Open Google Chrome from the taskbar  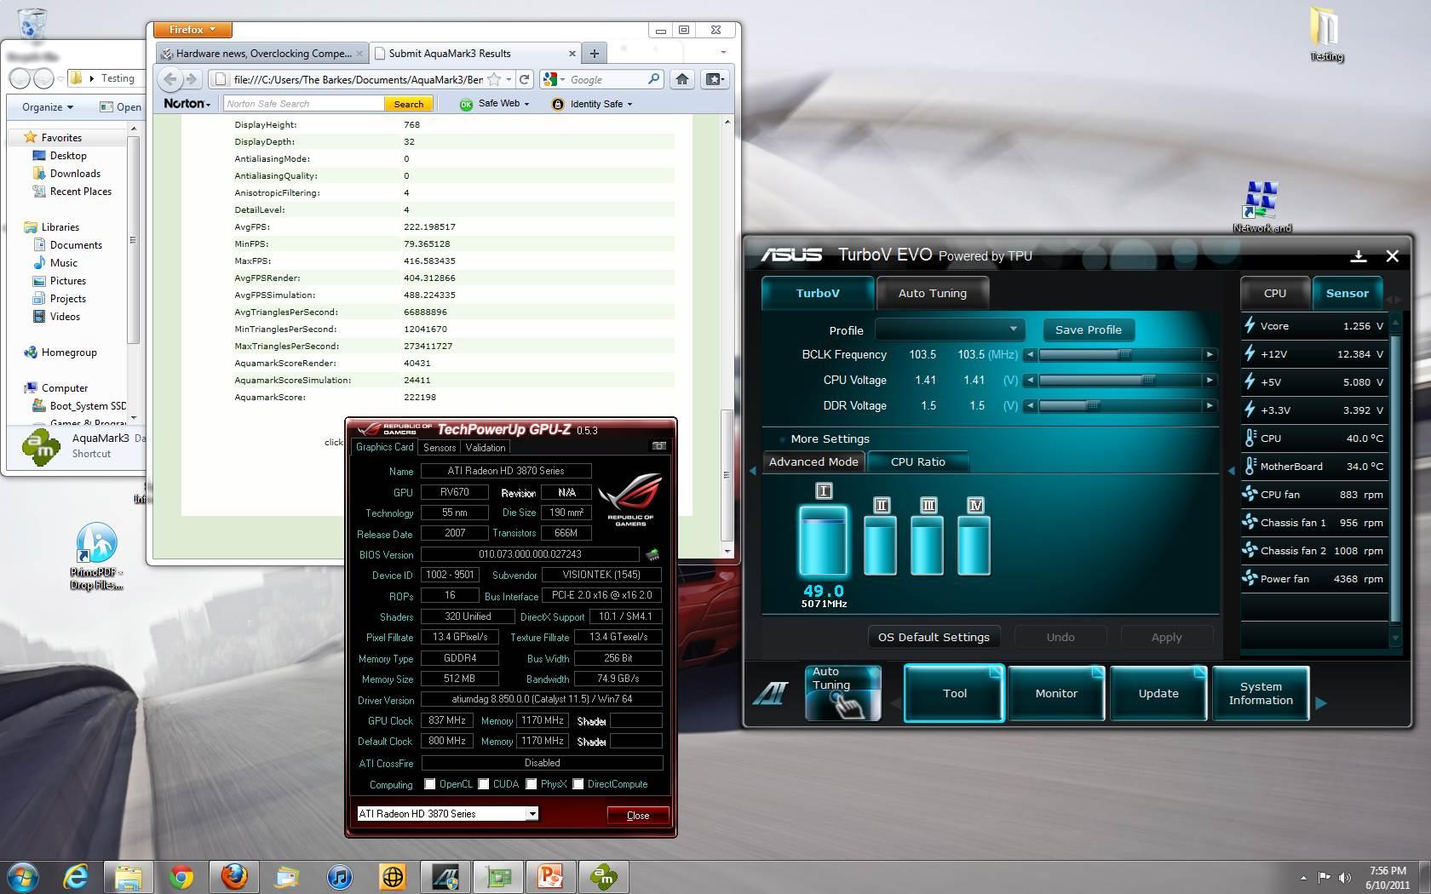click(181, 876)
